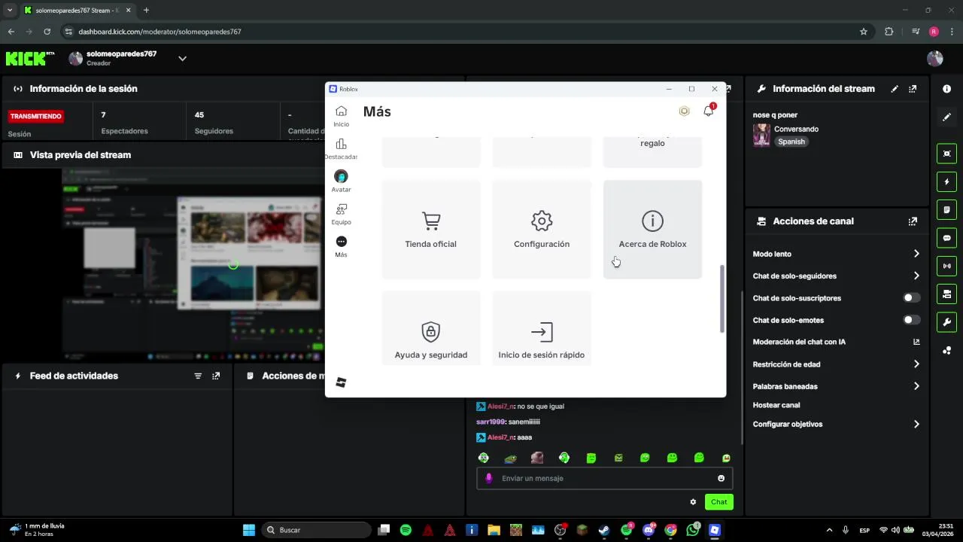Toggle the chat panel icon in right rail
Screen dimensions: 963x542
(x=946, y=238)
